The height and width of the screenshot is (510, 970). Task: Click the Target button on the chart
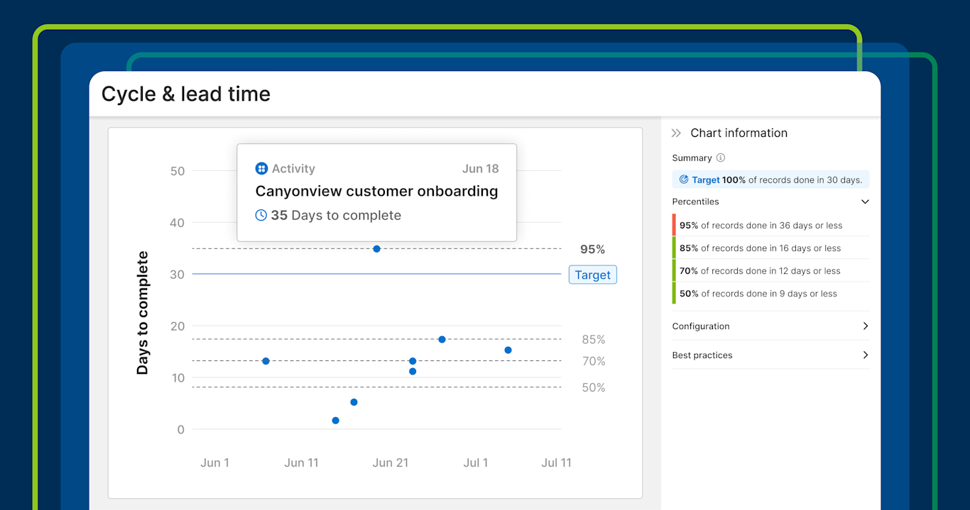click(592, 275)
